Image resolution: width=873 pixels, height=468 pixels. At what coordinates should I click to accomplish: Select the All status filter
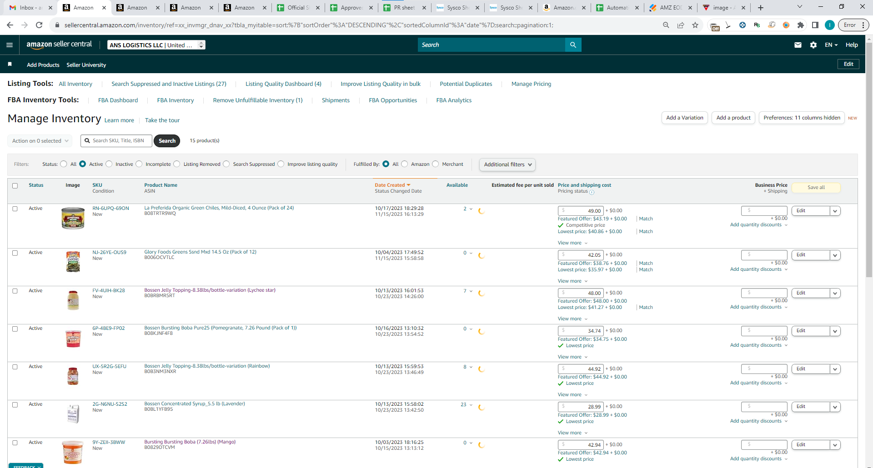click(64, 164)
